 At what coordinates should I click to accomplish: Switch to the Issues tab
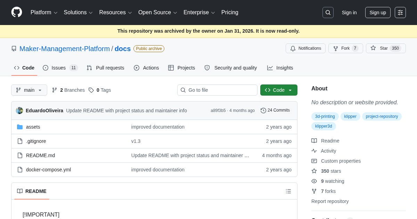tap(60, 68)
